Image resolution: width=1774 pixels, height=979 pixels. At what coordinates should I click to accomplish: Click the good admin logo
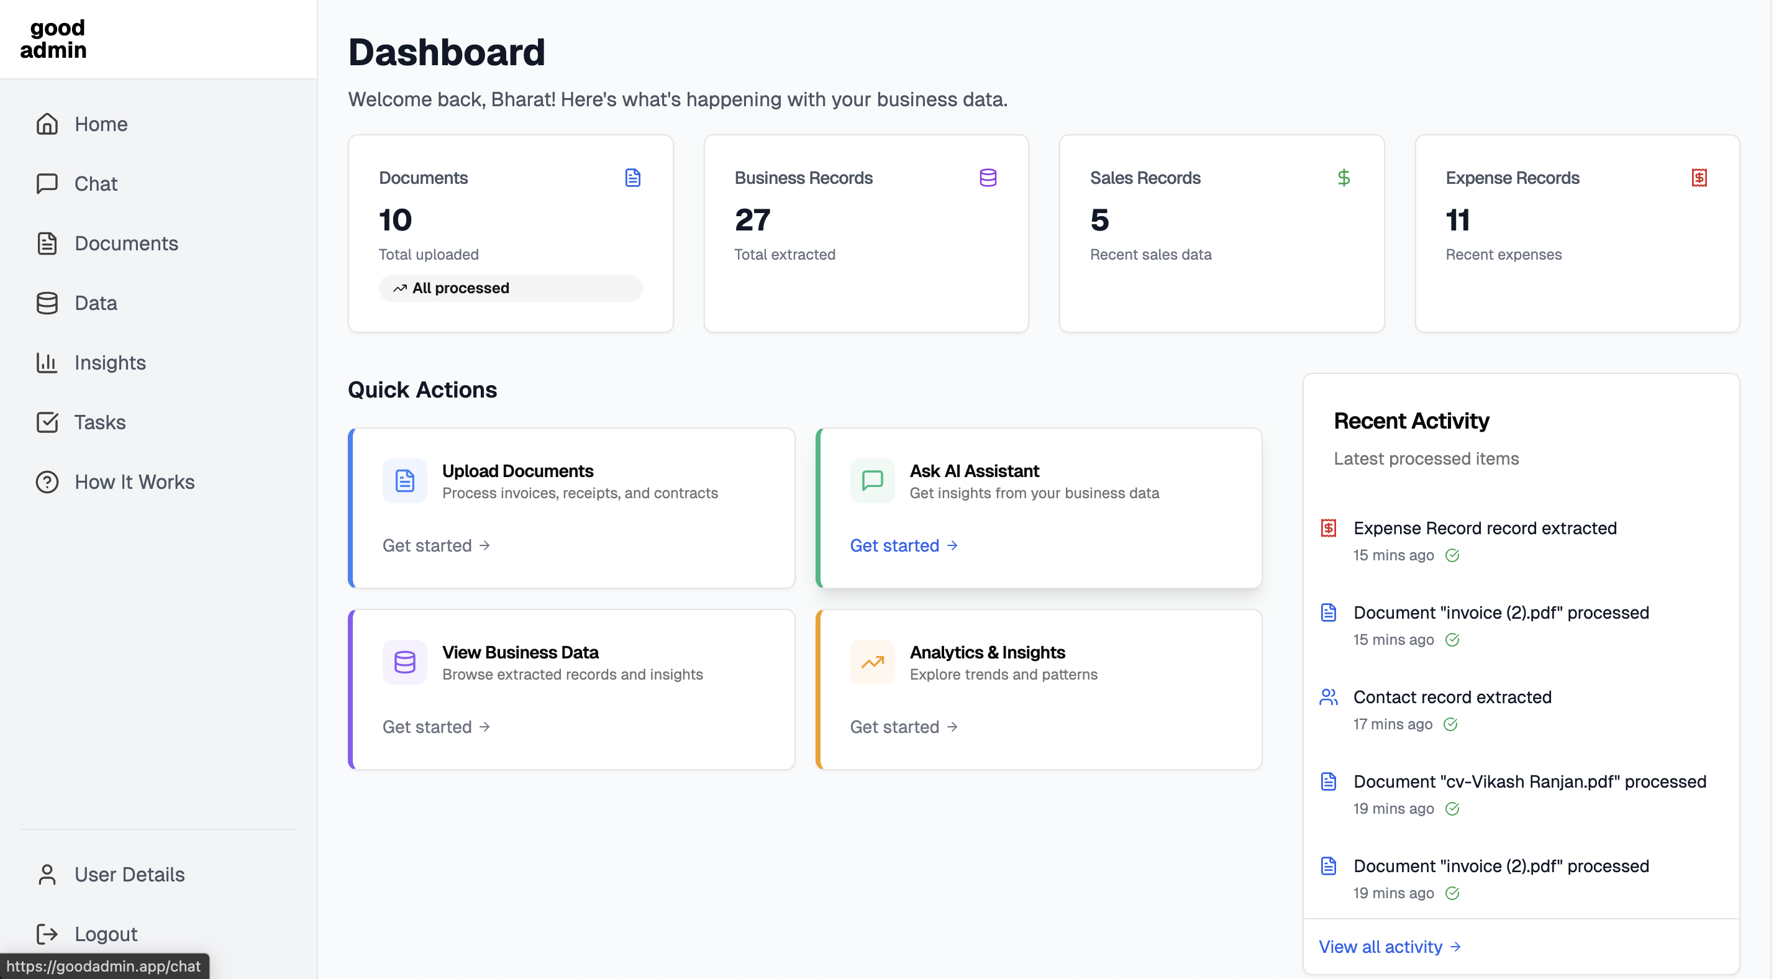click(x=53, y=39)
